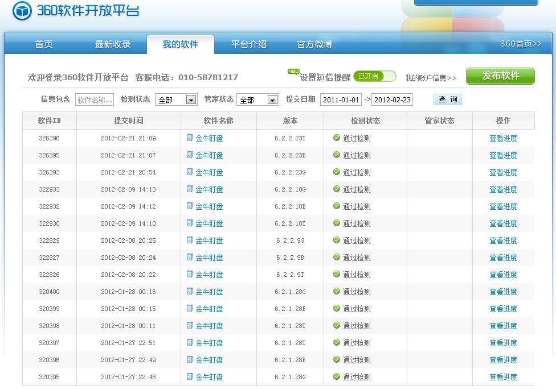556x390 pixels.
Task: Follow the 360首页>> link
Action: click(x=521, y=44)
